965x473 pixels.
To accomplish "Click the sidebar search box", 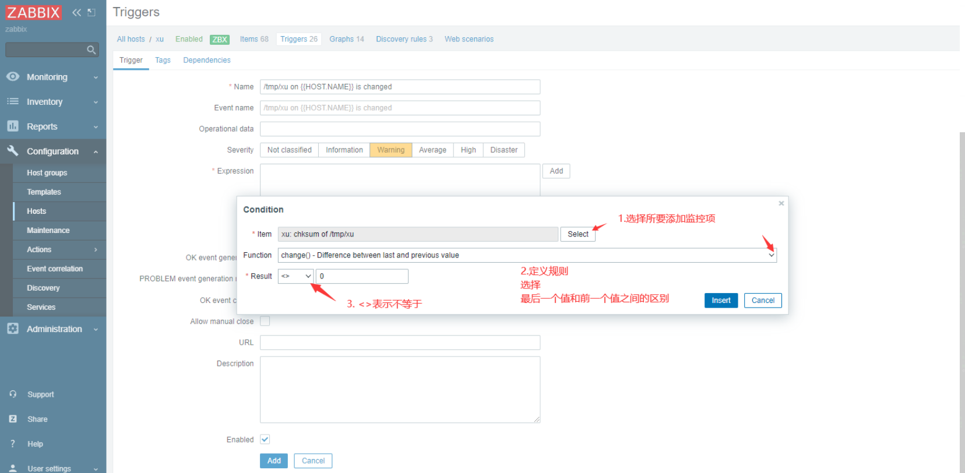I will coord(52,50).
